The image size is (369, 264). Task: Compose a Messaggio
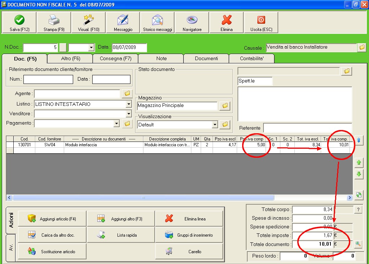[123, 23]
